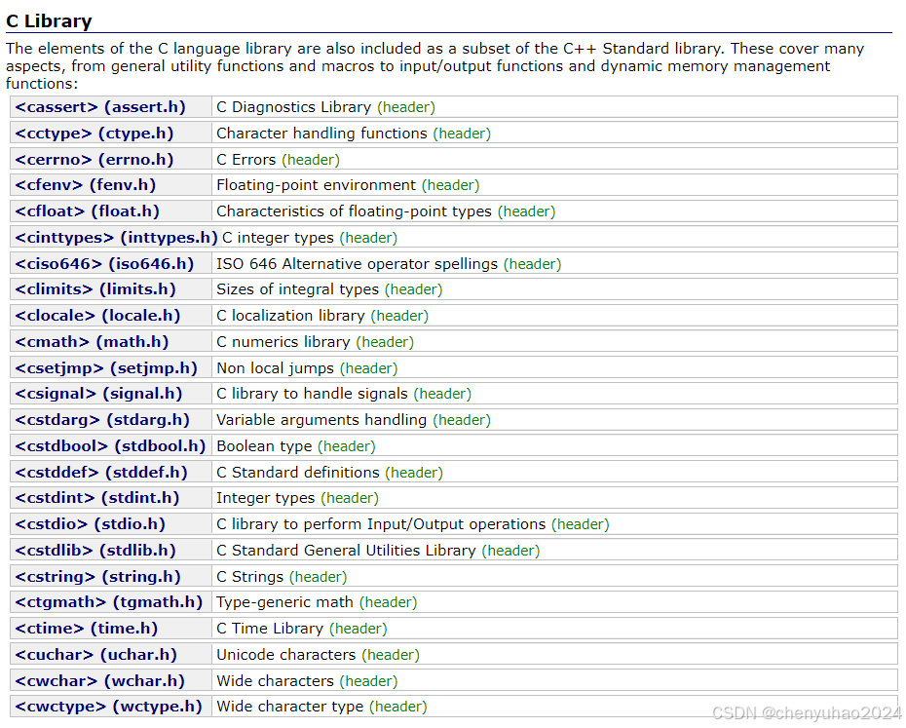Select "Floating-point environment" description
The width and height of the screenshot is (906, 728).
pos(316,185)
